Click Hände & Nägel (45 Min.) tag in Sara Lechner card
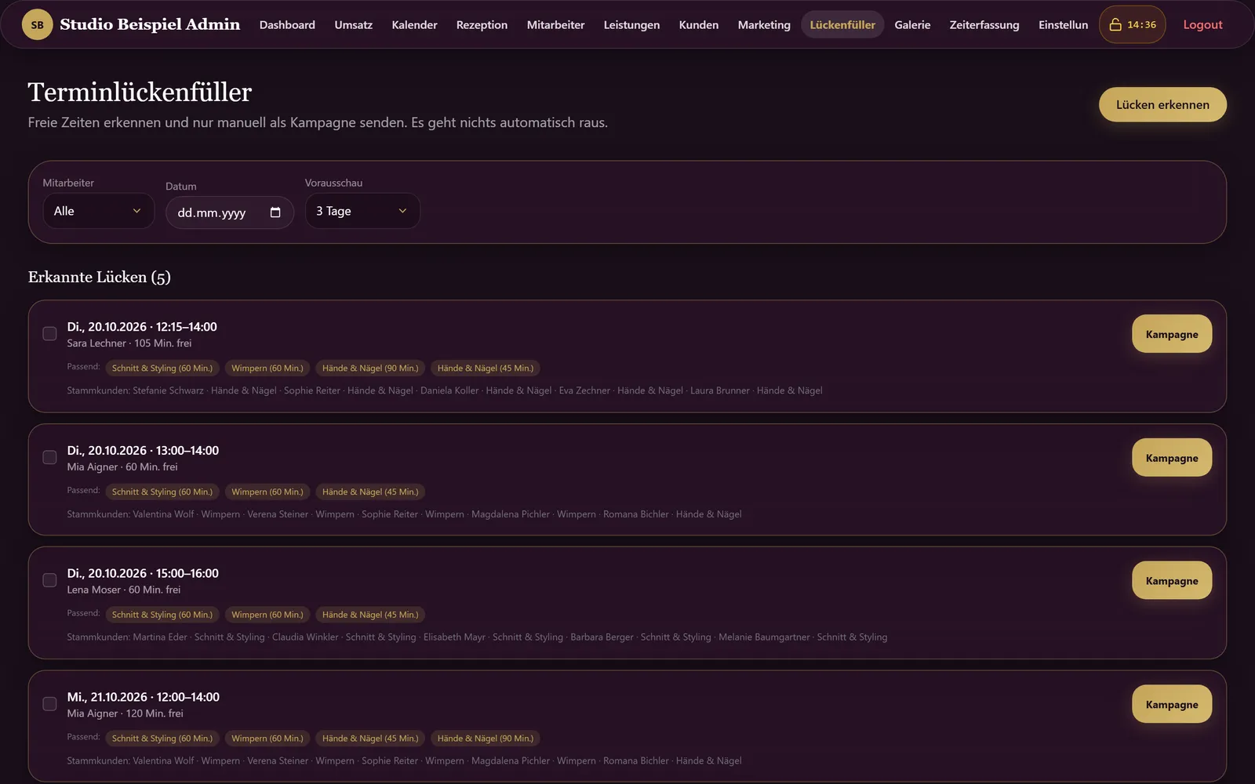The width and height of the screenshot is (1255, 784). (485, 368)
